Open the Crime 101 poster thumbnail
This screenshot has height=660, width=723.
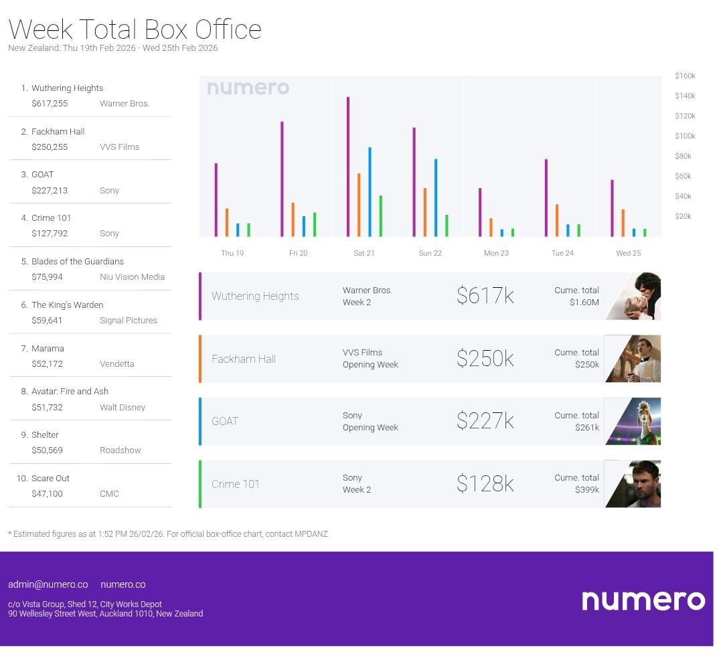633,484
